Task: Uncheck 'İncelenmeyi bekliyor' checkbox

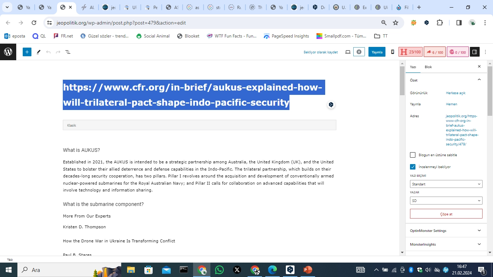Action: pos(413,167)
